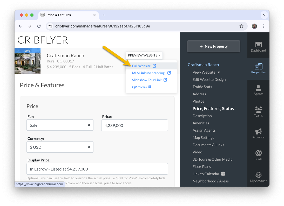Click the external-link icon beside MLS Link
The image size is (284, 206).
pyautogui.click(x=169, y=73)
